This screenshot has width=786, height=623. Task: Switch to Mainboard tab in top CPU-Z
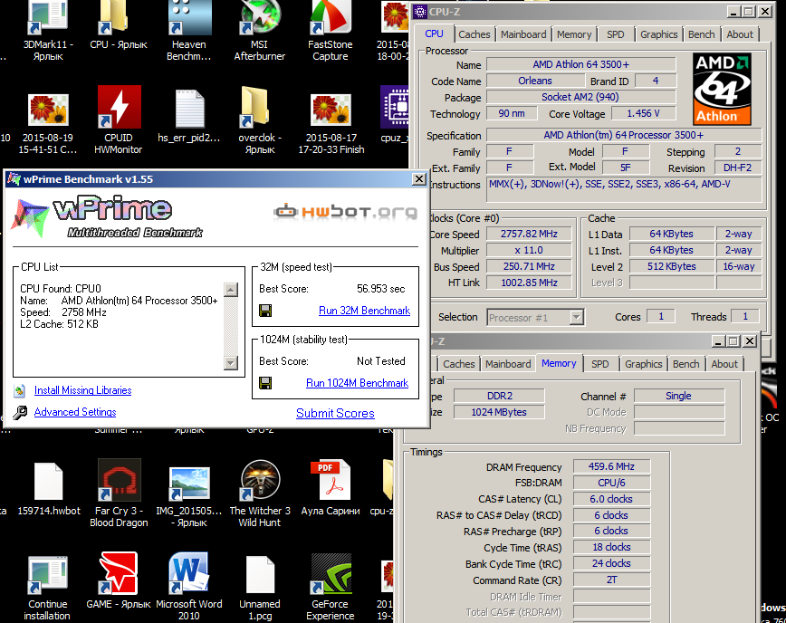pos(523,34)
